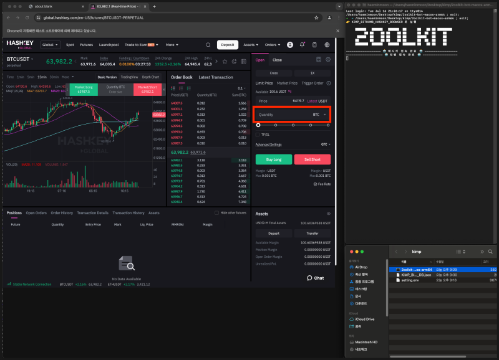This screenshot has width=499, height=360.
Task: Open the chart timeframe More dropdown
Action: (x=67, y=77)
